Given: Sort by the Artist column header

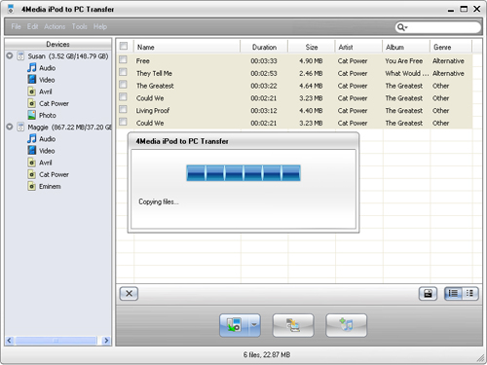Looking at the screenshot, I should (358, 47).
